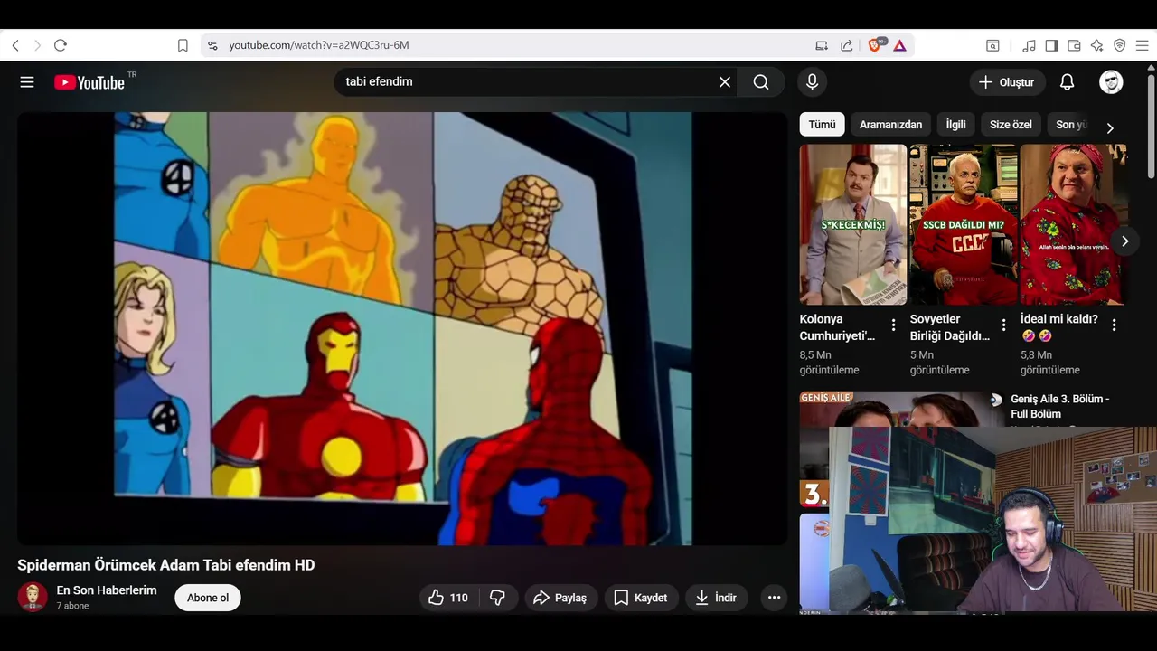Share this page using address bar share icon
Viewport: 1157px width, 651px height.
[x=847, y=45]
